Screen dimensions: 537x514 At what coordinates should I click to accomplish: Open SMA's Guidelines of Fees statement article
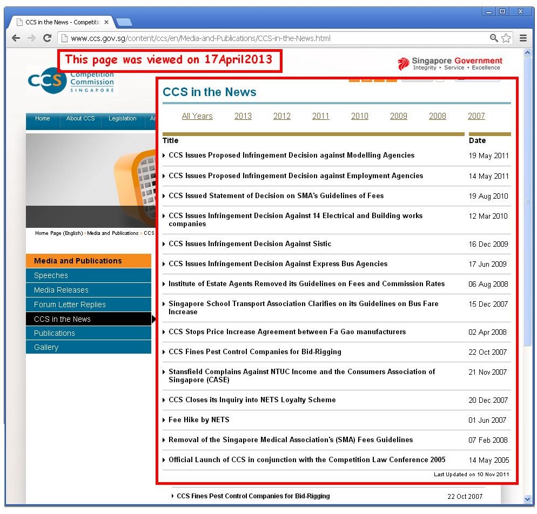tap(276, 196)
